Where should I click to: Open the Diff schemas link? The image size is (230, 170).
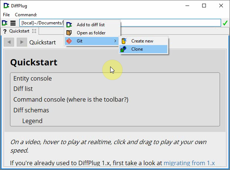[31, 110]
